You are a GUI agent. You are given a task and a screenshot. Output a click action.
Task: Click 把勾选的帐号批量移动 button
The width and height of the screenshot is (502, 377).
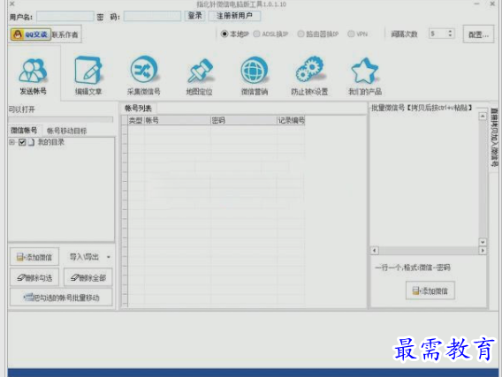(61, 298)
